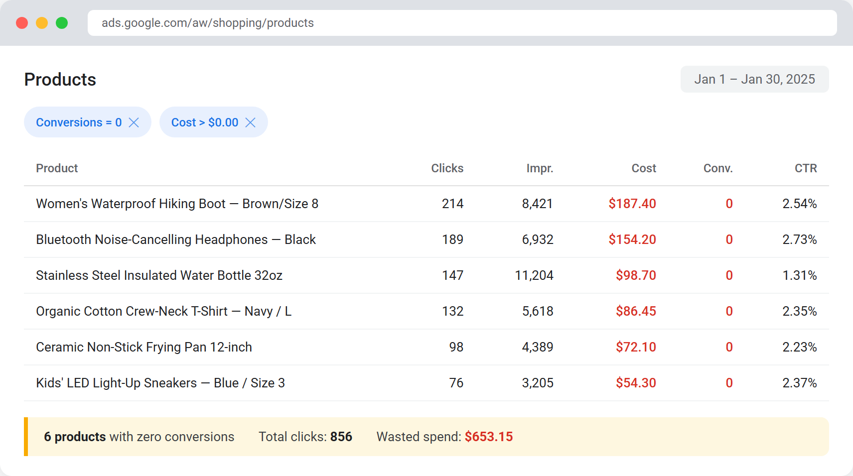
Task: Click the yellow minimize circle
Action: [x=42, y=23]
